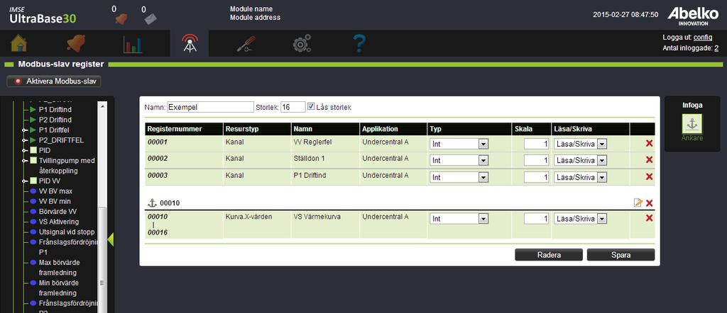
Task: Remove the VS Värmekurva register row
Action: tap(649, 218)
